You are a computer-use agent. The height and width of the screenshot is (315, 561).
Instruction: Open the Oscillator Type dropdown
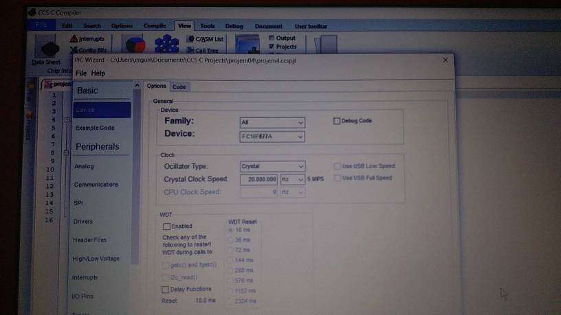click(273, 167)
